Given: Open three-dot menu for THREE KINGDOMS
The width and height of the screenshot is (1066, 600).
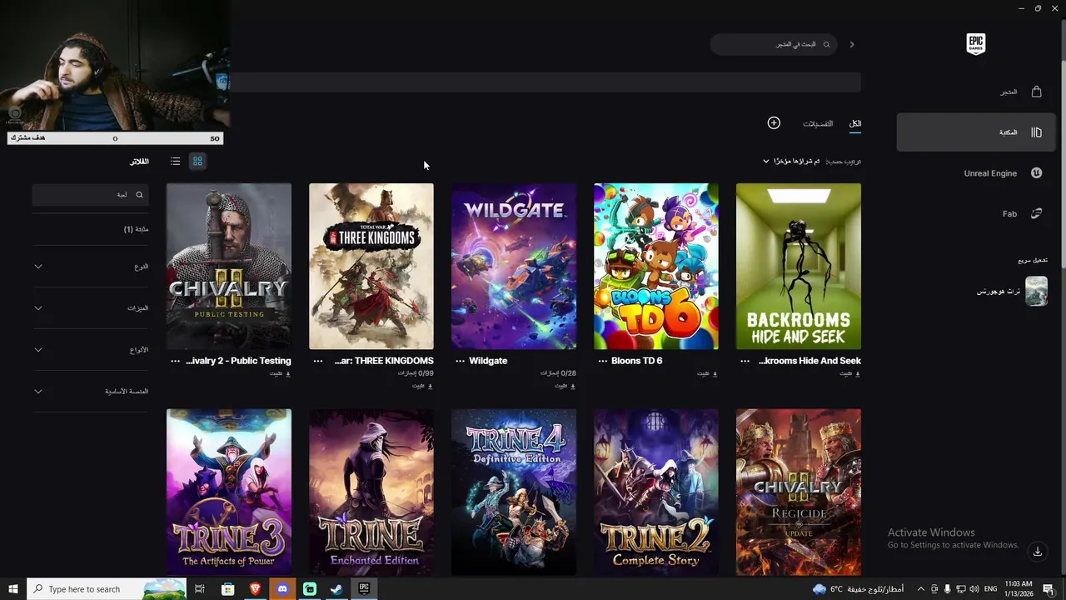Looking at the screenshot, I should 318,361.
